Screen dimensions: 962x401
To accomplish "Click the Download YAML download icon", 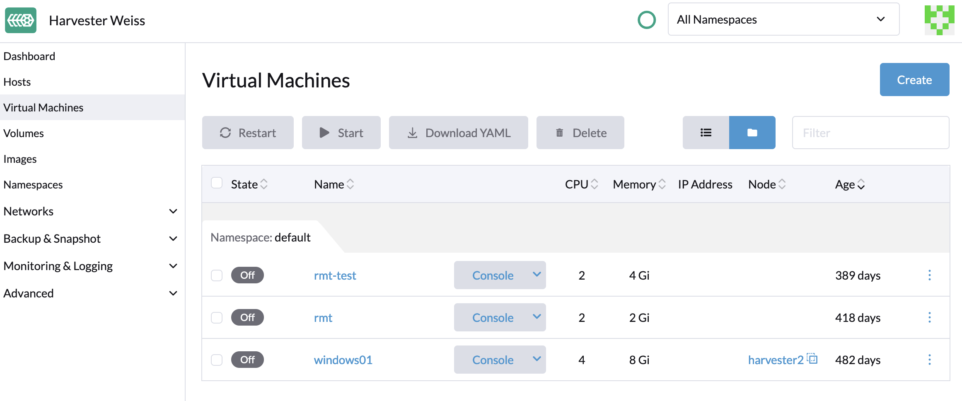I will [x=412, y=133].
